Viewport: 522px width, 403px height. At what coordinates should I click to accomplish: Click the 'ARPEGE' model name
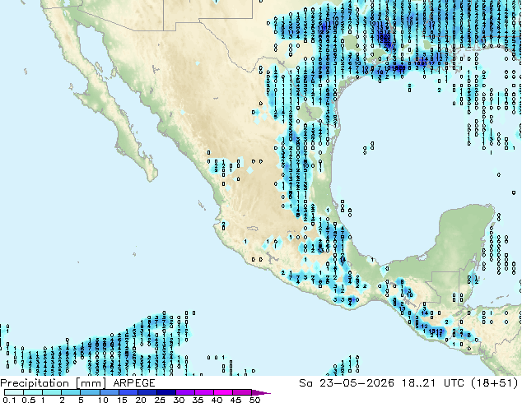tap(134, 383)
